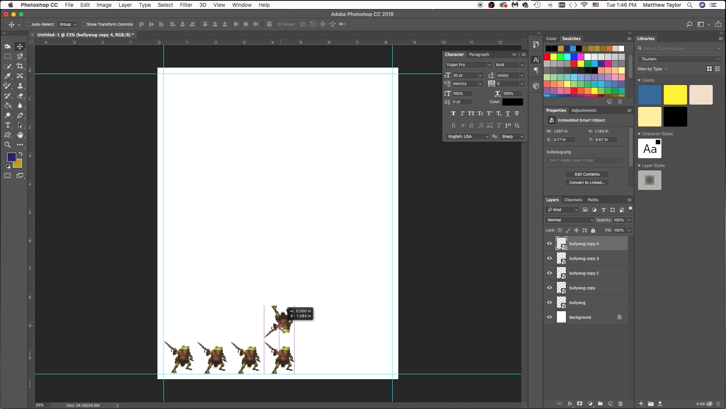Image resolution: width=726 pixels, height=409 pixels.
Task: Collapse the Character Styles section
Action: (639, 134)
